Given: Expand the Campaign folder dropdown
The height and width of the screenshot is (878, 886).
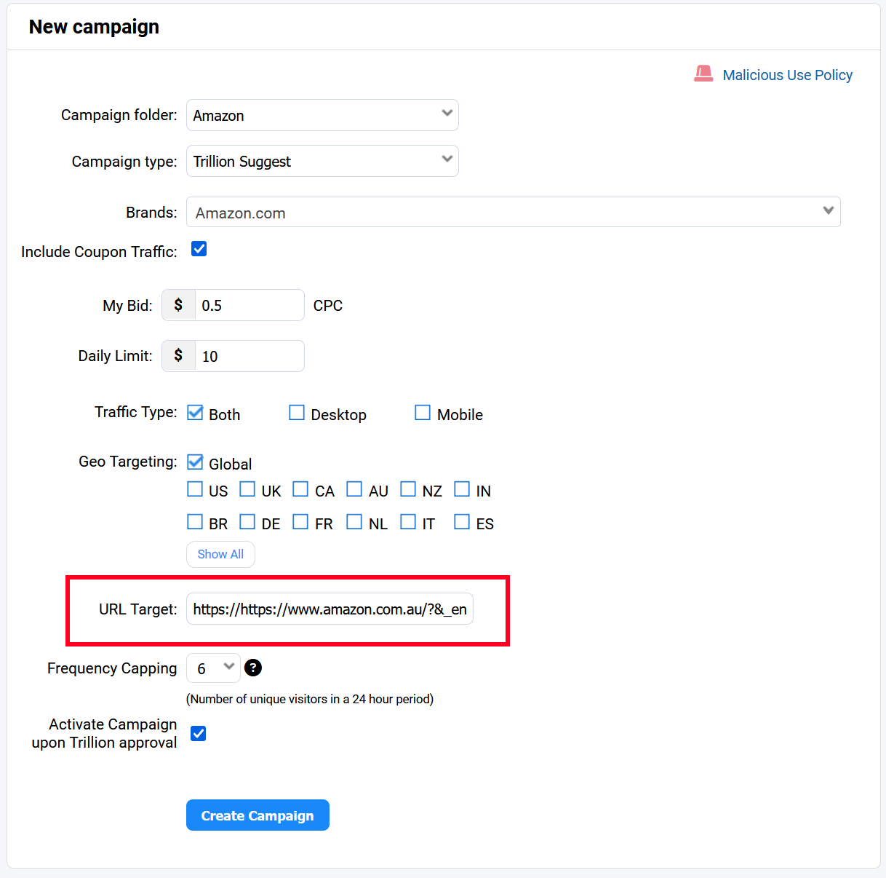Looking at the screenshot, I should tap(322, 115).
